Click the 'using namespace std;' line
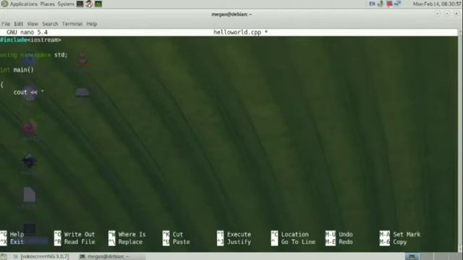The height and width of the screenshot is (260, 463). (34, 55)
